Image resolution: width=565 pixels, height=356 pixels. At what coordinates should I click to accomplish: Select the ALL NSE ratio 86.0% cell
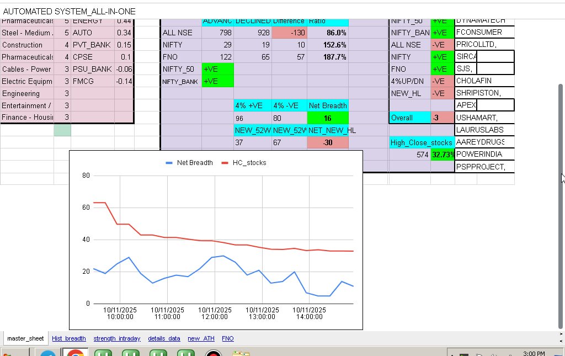(328, 33)
